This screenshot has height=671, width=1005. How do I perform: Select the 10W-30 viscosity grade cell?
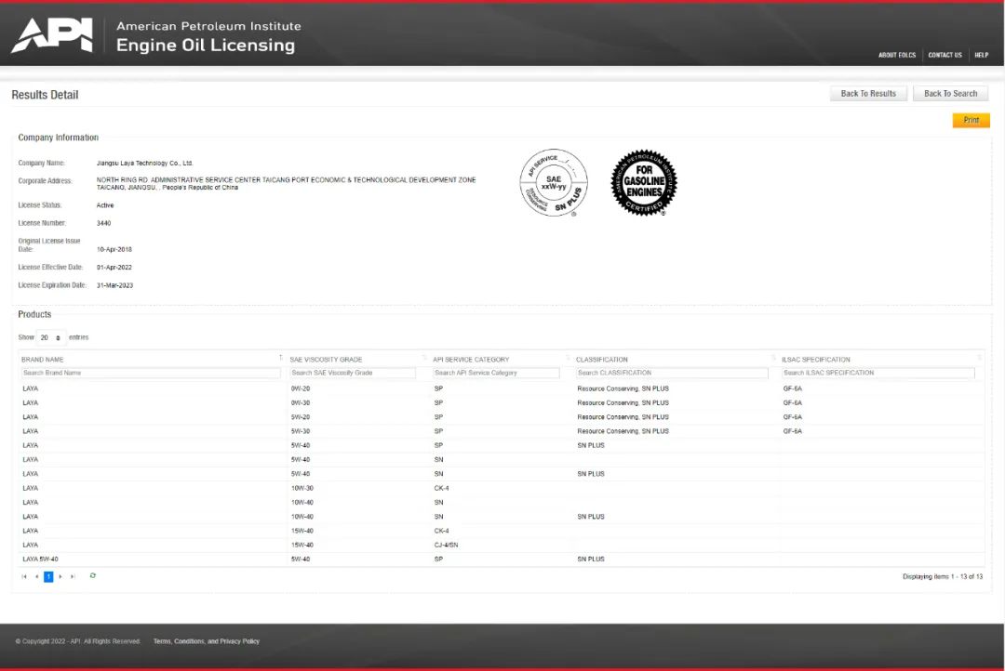click(301, 488)
